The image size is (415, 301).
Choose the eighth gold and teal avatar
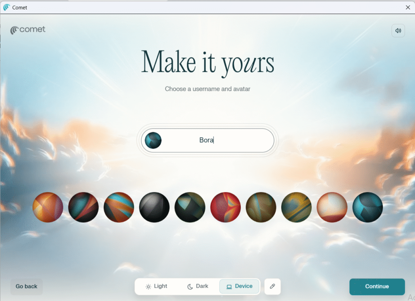tap(296, 207)
